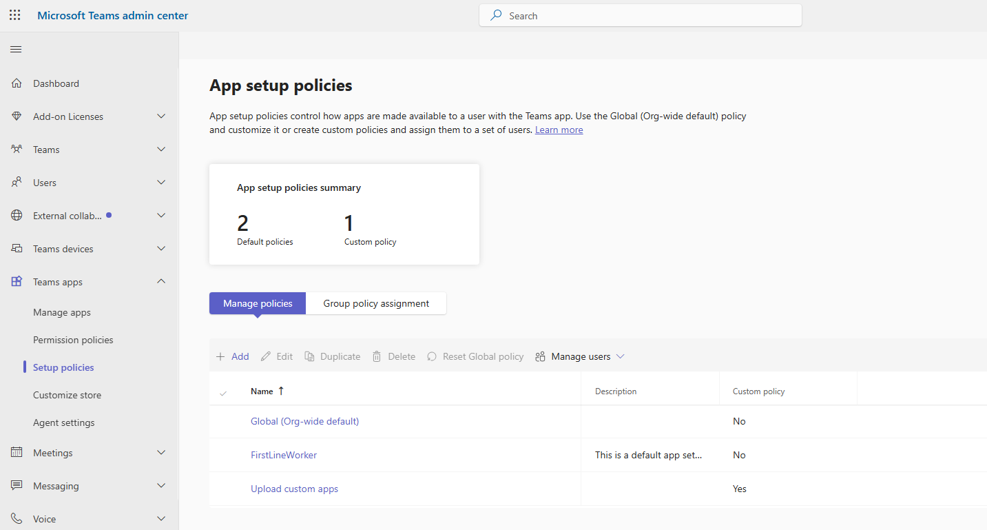Open the Manage users dropdown
The height and width of the screenshot is (530, 987).
pos(580,356)
